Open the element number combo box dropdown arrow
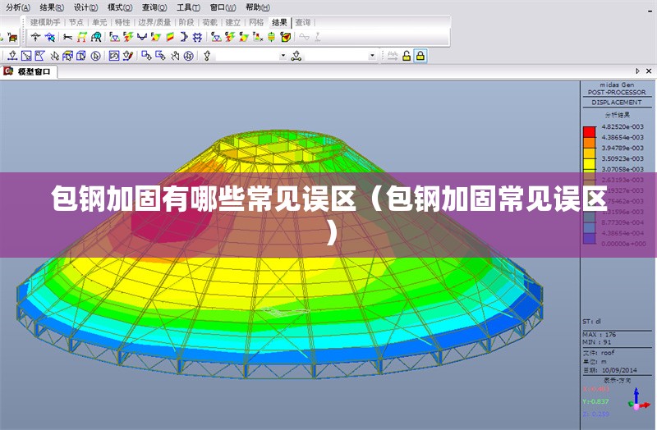Viewport: 657px width, 430px height. pos(372,56)
